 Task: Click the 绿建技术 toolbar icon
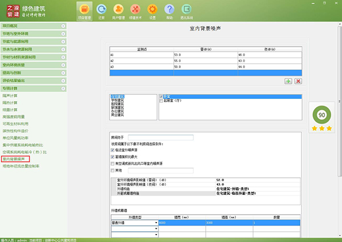point(136,10)
